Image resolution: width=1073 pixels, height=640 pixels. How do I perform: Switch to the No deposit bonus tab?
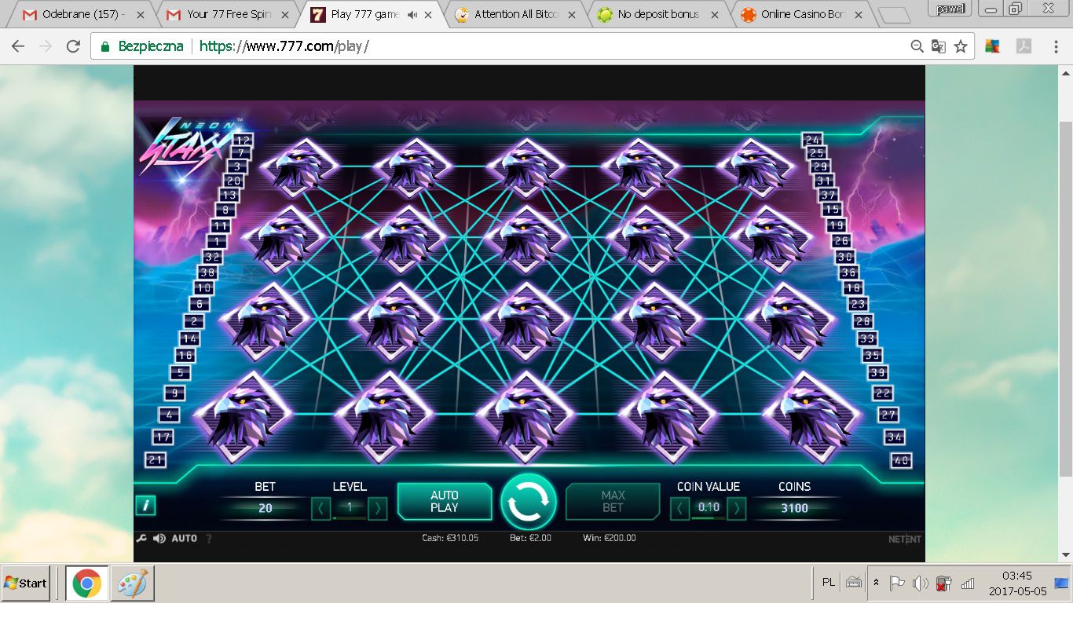point(657,14)
